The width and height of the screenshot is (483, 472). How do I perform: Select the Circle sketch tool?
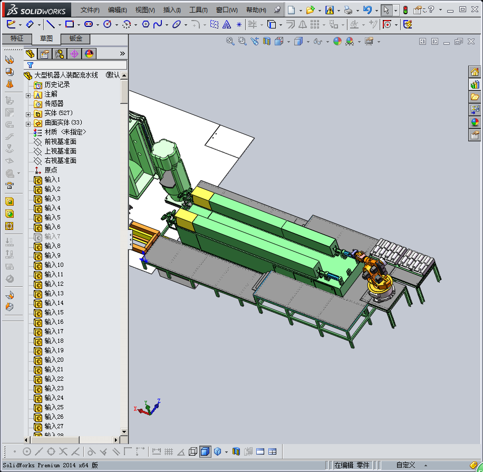click(x=108, y=24)
